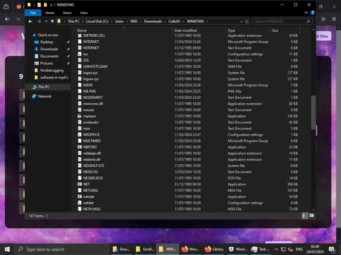Screen dimensions: 341x255
Task: Click Users breadcrumb segment
Action: tap(119, 22)
